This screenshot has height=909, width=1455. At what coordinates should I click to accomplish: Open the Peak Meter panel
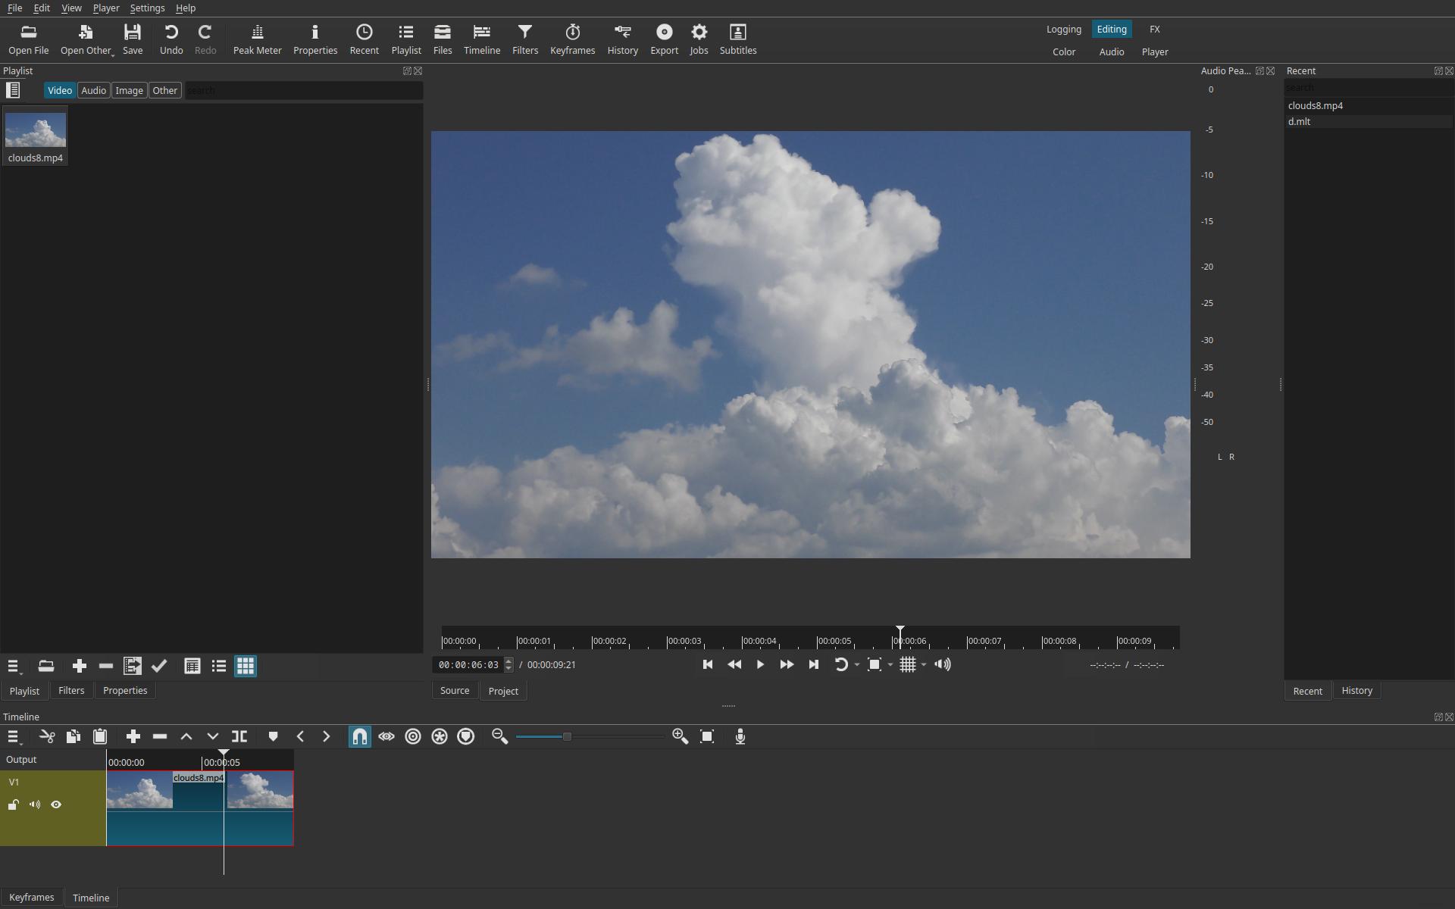[257, 39]
